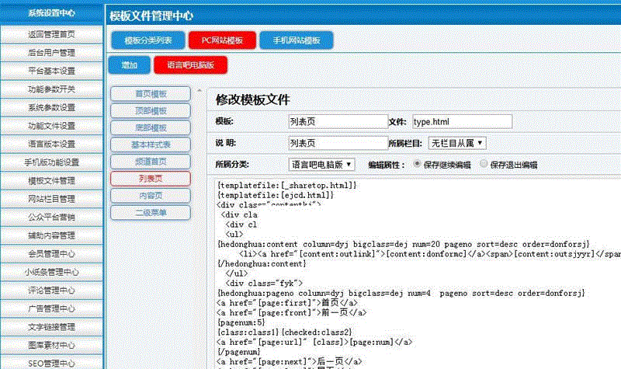Switch to the PC网站模板 tab
Image resolution: width=621 pixels, height=369 pixels.
tap(222, 40)
